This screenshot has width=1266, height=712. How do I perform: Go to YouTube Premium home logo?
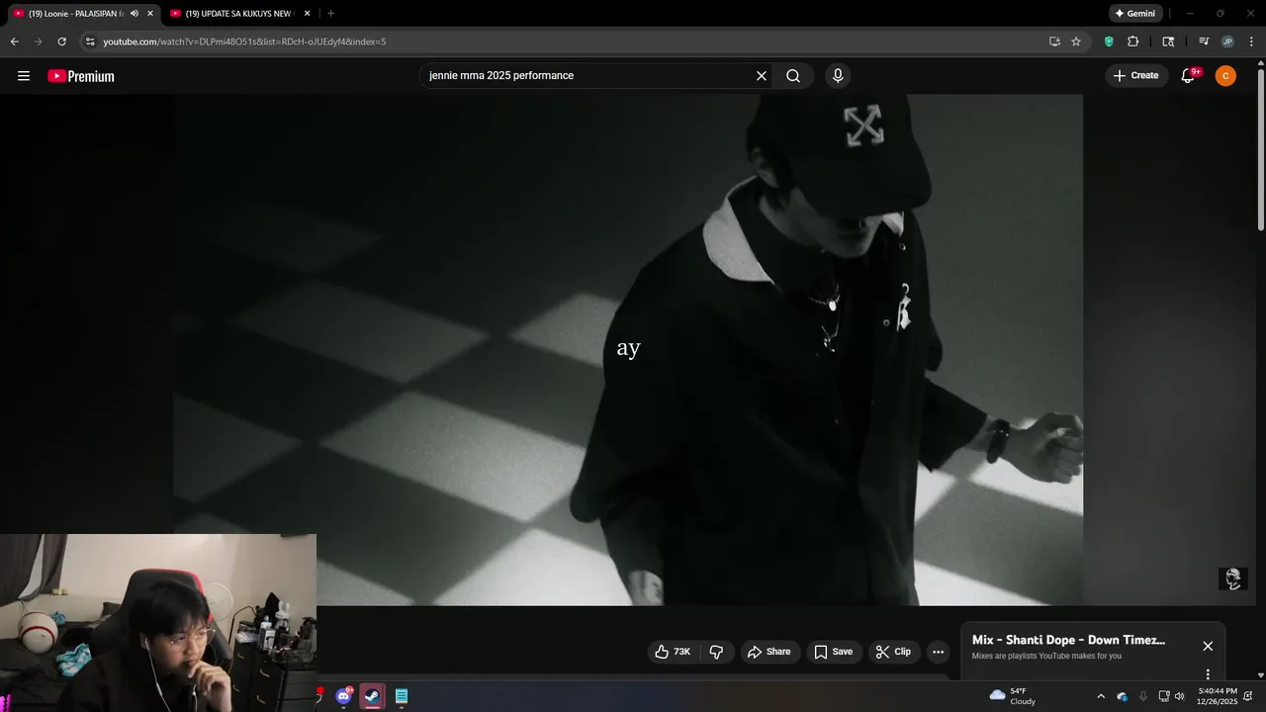pyautogui.click(x=81, y=76)
